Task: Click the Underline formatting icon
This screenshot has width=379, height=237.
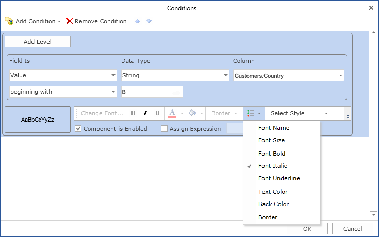Action: pos(157,113)
